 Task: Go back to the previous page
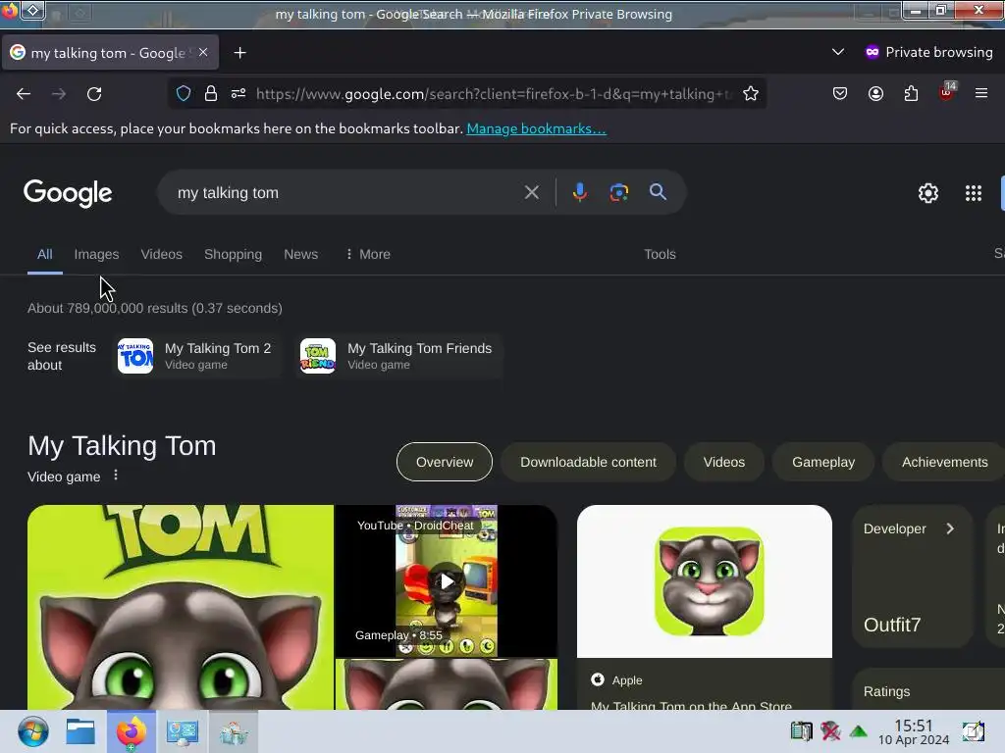click(x=24, y=94)
